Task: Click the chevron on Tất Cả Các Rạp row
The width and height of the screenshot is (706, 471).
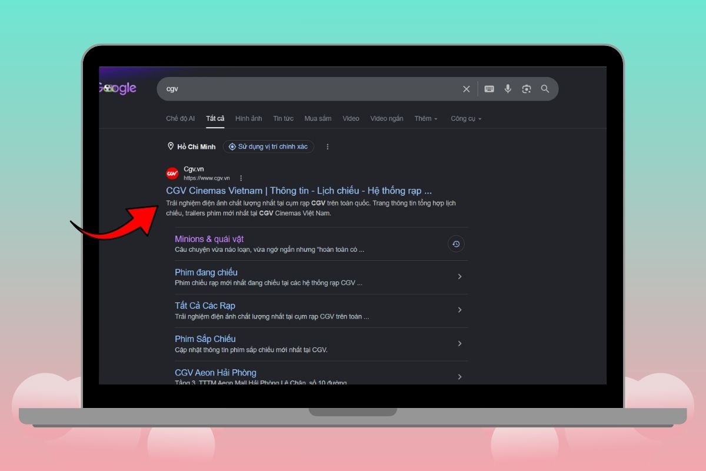Action: coord(460,310)
